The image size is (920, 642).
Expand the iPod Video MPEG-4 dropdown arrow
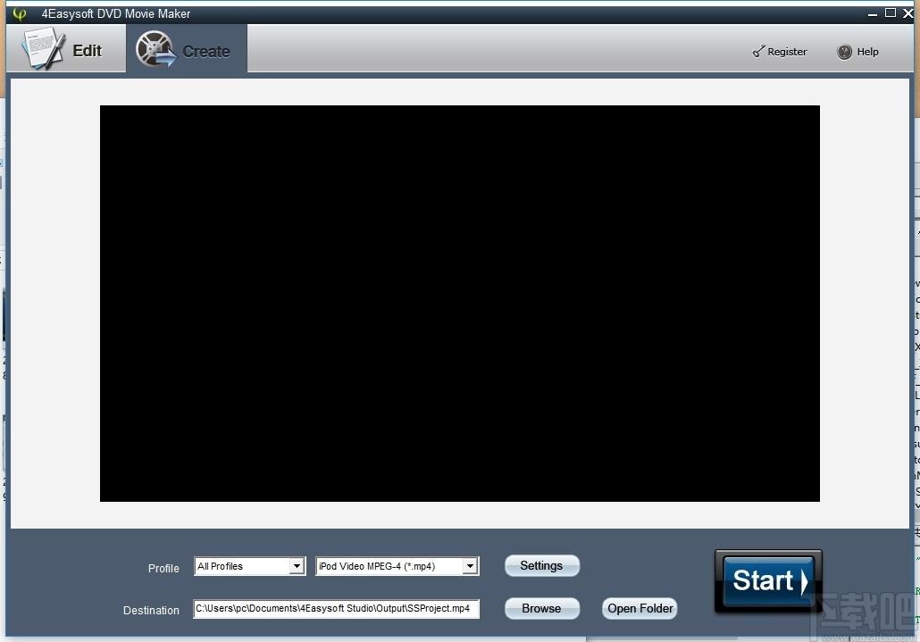470,566
